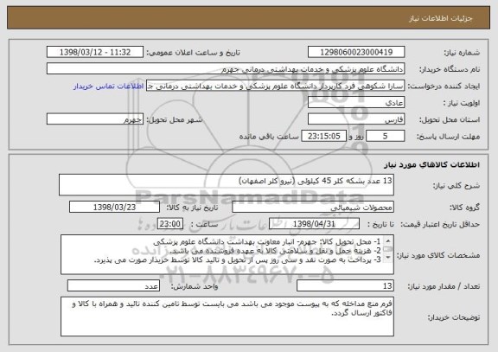
Task: Click the remaining days field showing 5
Action: (386, 137)
